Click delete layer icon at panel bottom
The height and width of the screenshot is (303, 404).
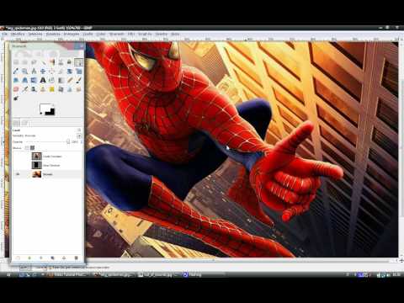[76, 258]
